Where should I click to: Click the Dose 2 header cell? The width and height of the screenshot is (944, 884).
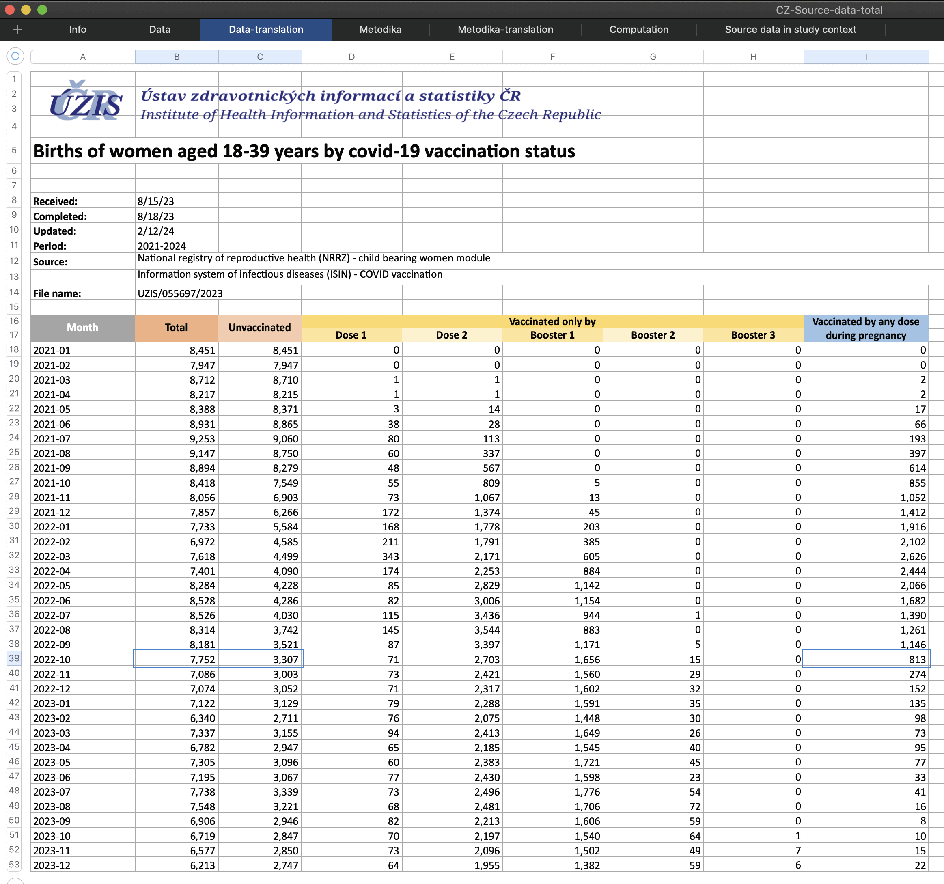coord(452,335)
